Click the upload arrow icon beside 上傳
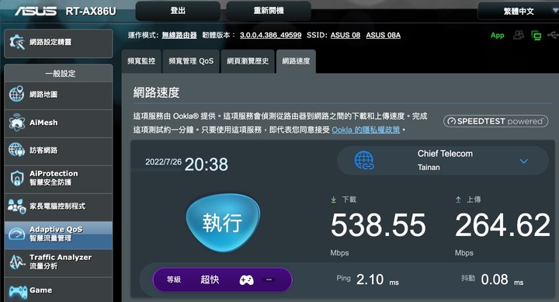Screen dimensions: 559x302 coord(458,200)
